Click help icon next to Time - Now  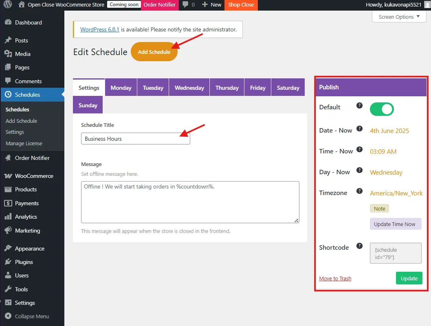click(x=360, y=149)
